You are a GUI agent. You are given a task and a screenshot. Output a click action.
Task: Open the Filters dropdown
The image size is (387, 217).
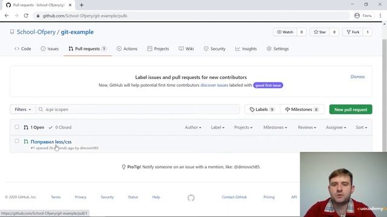tap(23, 110)
